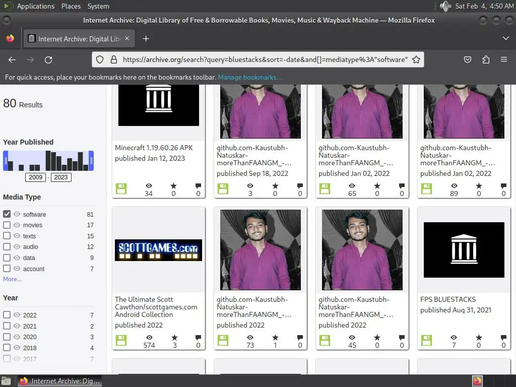Open the Applications menu
The width and height of the screenshot is (516, 387).
36,6
